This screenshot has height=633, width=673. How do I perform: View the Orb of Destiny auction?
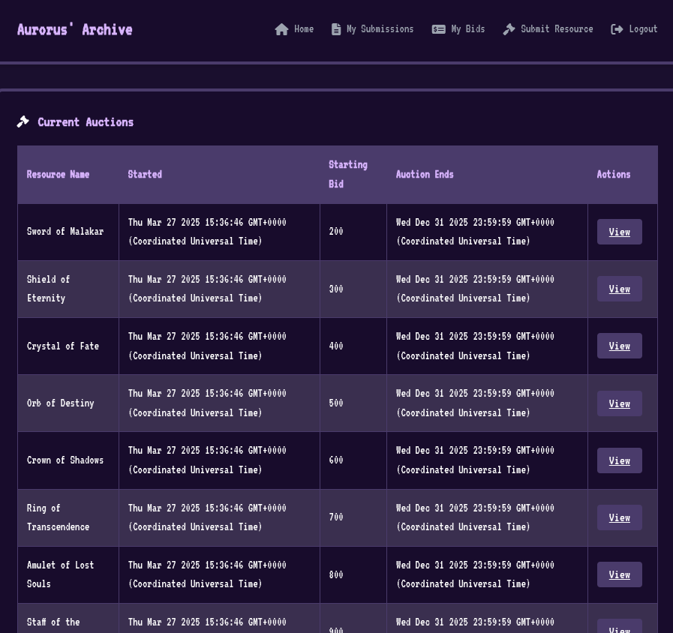click(619, 403)
